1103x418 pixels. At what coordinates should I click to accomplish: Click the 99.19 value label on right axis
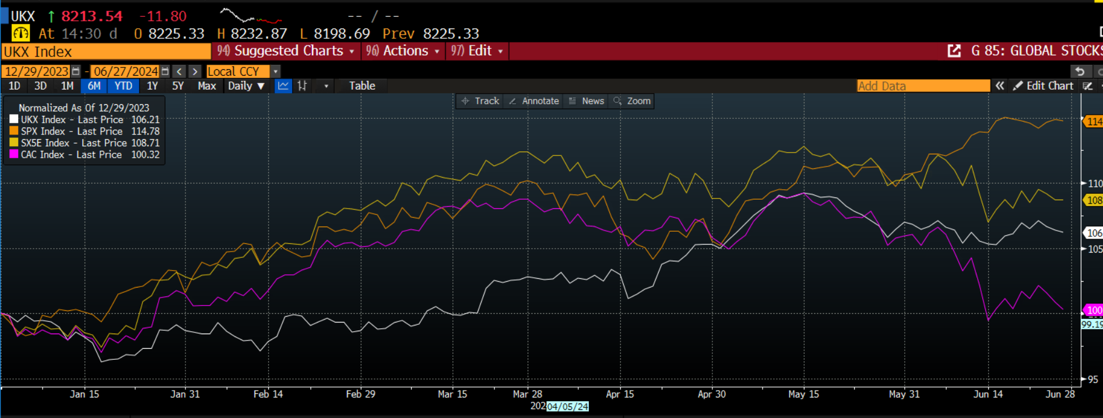(x=1092, y=324)
